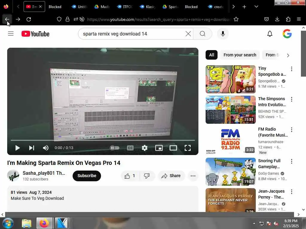Search with voice microphone button
Viewport: 306px width, 229px height.
pos(223,34)
